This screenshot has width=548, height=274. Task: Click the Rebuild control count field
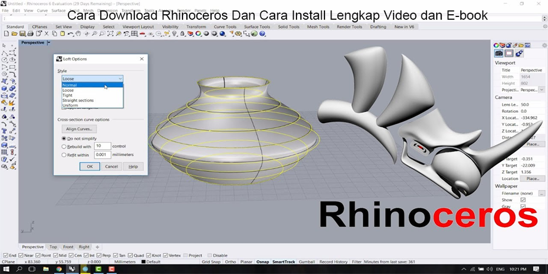point(102,146)
